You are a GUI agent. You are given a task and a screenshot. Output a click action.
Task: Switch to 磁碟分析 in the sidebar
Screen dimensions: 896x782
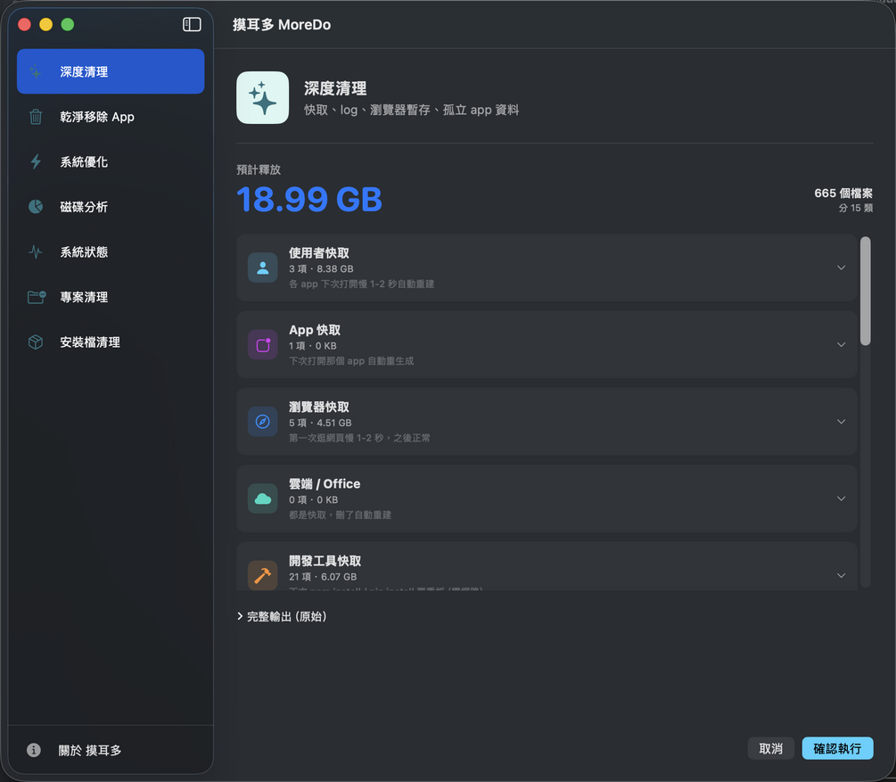click(x=111, y=206)
